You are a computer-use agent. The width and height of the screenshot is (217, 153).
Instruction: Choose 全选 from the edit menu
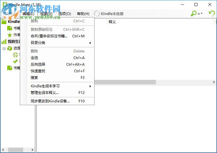pyautogui.click(x=57, y=58)
